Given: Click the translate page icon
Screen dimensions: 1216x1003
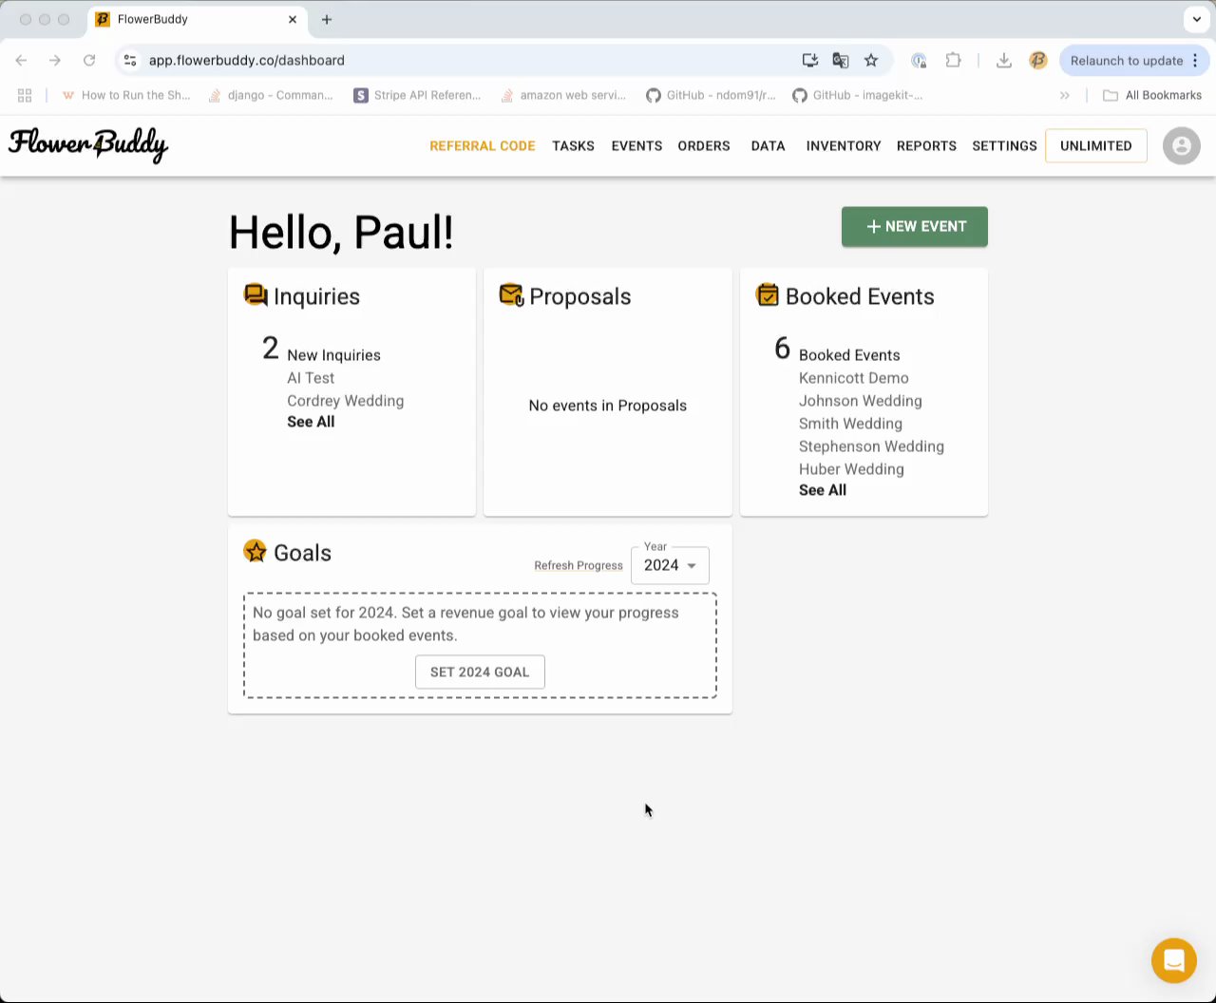Looking at the screenshot, I should click(x=841, y=60).
